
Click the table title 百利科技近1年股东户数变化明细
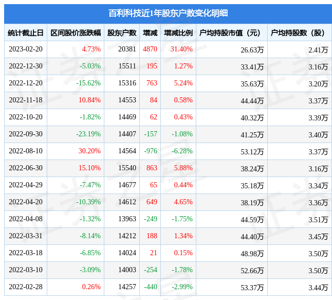[168, 13]
